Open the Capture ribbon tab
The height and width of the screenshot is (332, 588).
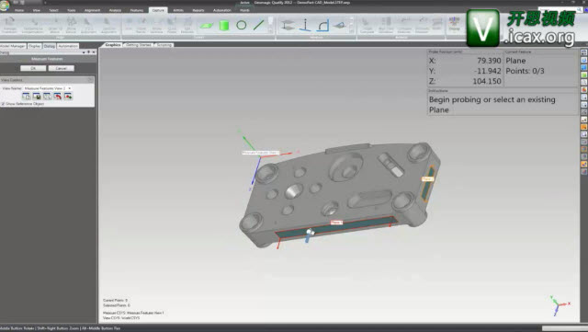(x=158, y=10)
